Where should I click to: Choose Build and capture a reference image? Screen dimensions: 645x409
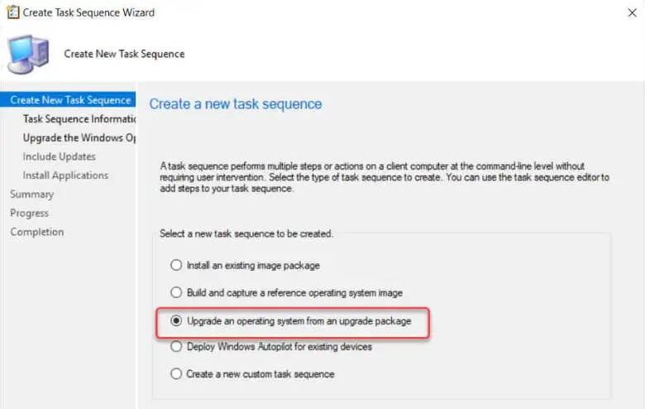coord(175,292)
